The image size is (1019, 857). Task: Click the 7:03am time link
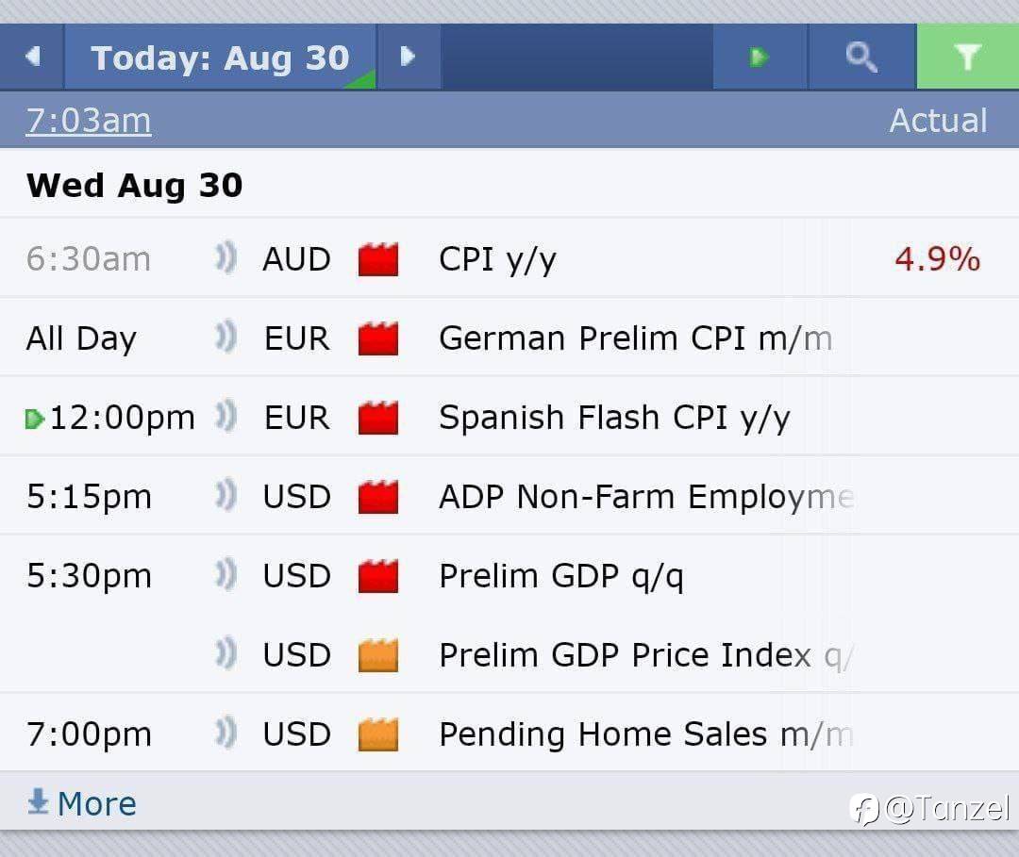point(89,121)
